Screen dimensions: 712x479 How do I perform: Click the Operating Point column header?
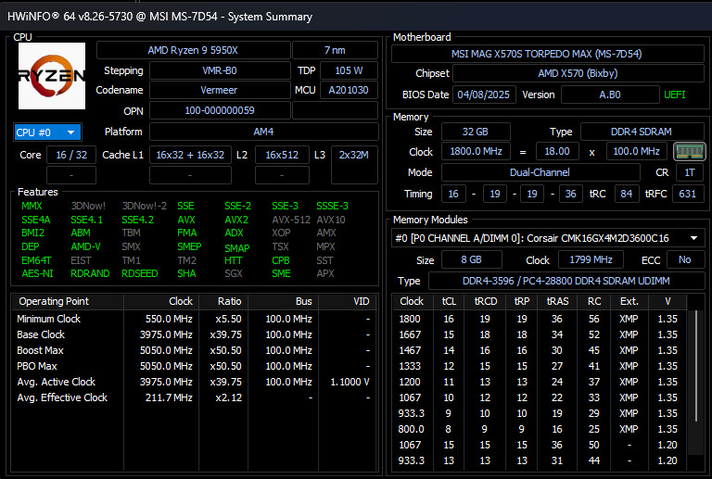tap(68, 302)
